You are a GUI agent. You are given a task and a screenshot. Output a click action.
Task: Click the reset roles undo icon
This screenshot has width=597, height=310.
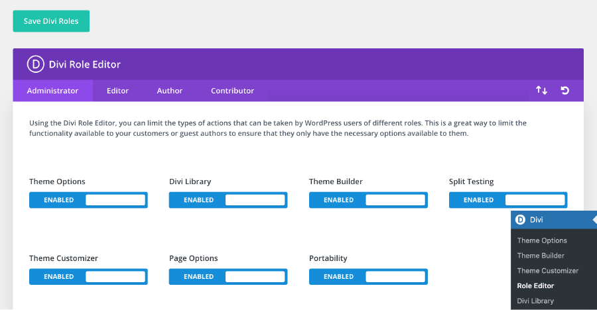pyautogui.click(x=565, y=91)
